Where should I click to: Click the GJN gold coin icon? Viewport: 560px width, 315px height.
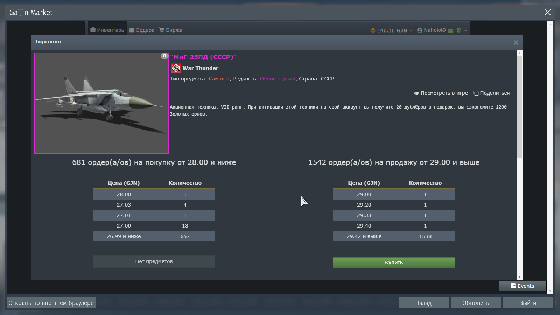[x=373, y=30]
